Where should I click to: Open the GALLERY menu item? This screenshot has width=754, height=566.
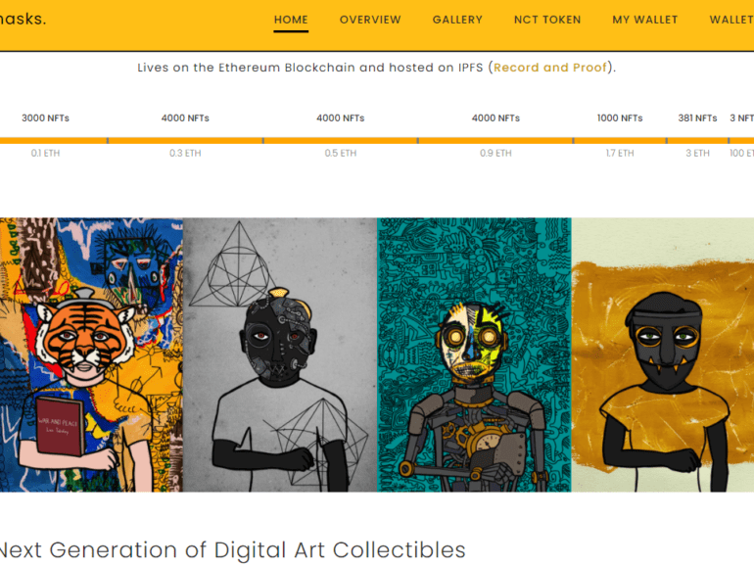click(x=457, y=20)
